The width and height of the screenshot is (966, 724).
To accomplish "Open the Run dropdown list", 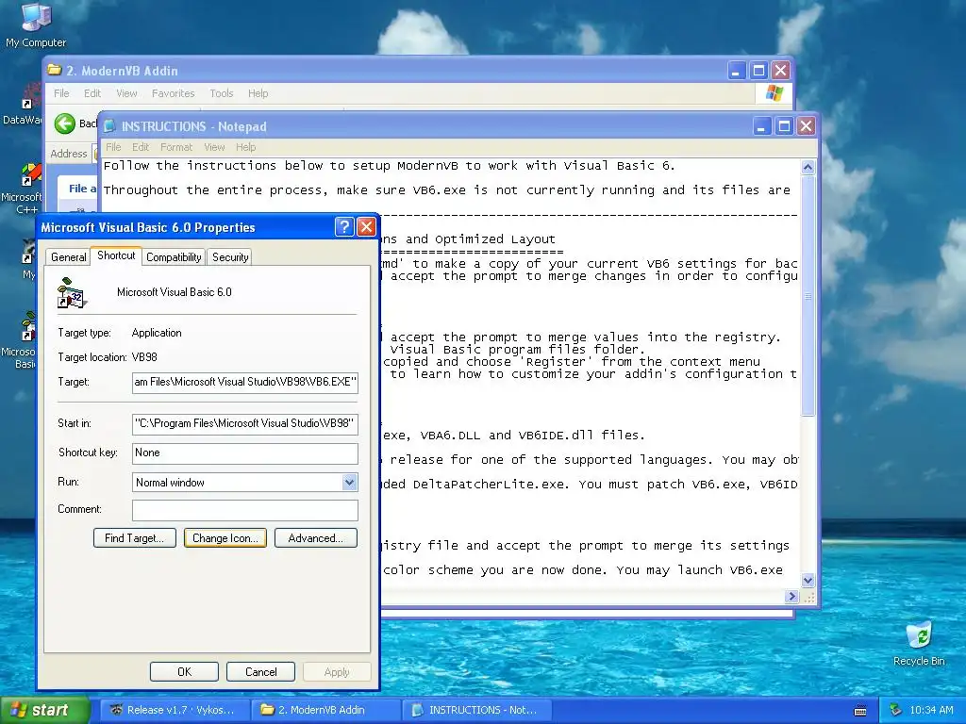I will pyautogui.click(x=349, y=482).
